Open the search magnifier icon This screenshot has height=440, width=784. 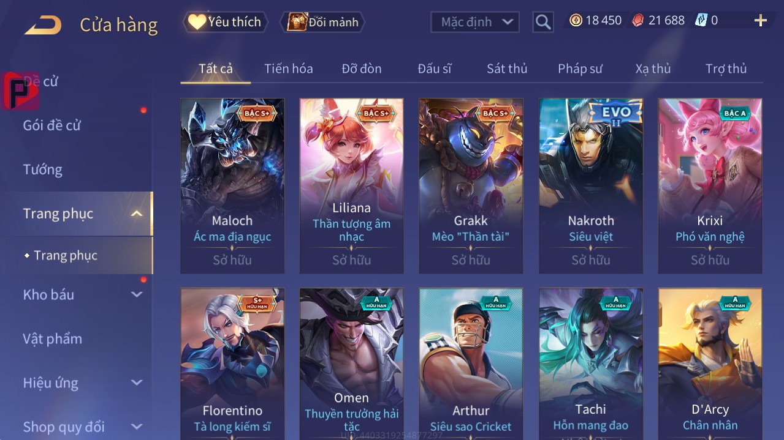(x=542, y=23)
